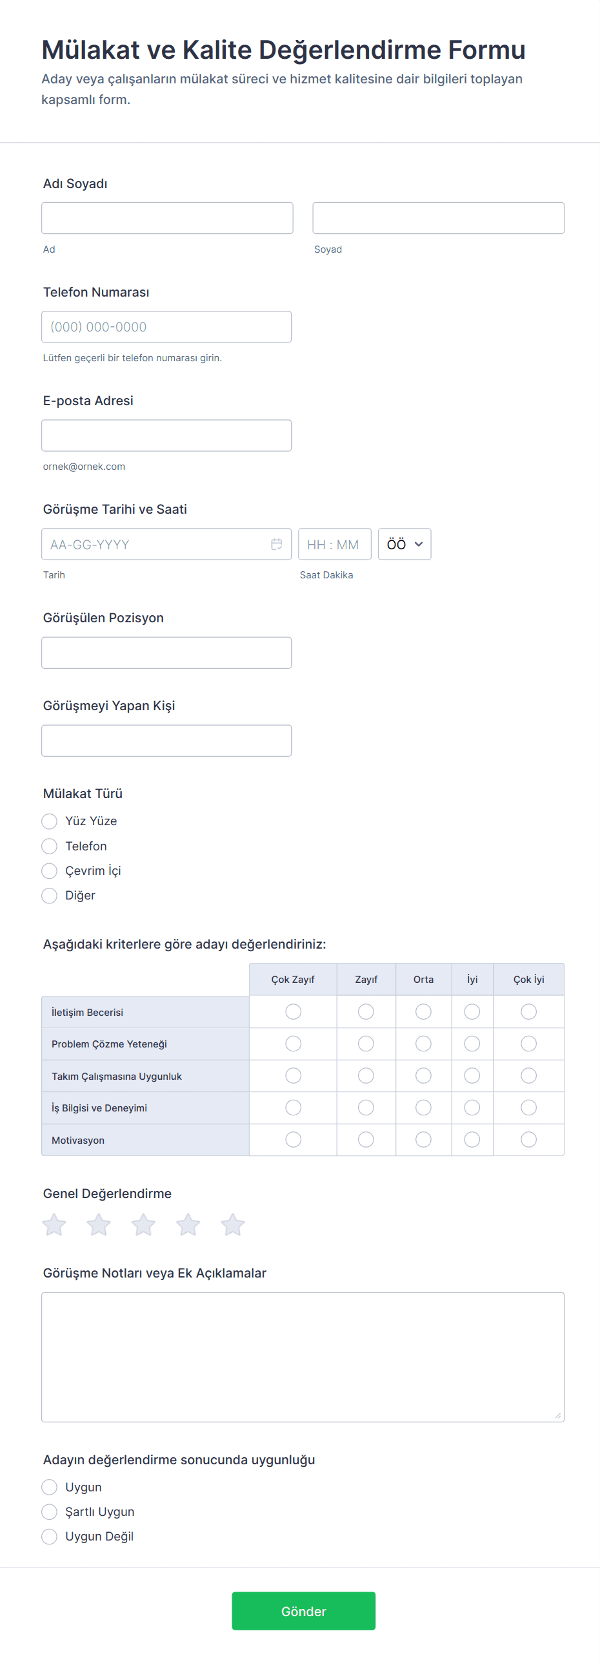Select the fifth star rating
600x1662 pixels.
(232, 1225)
